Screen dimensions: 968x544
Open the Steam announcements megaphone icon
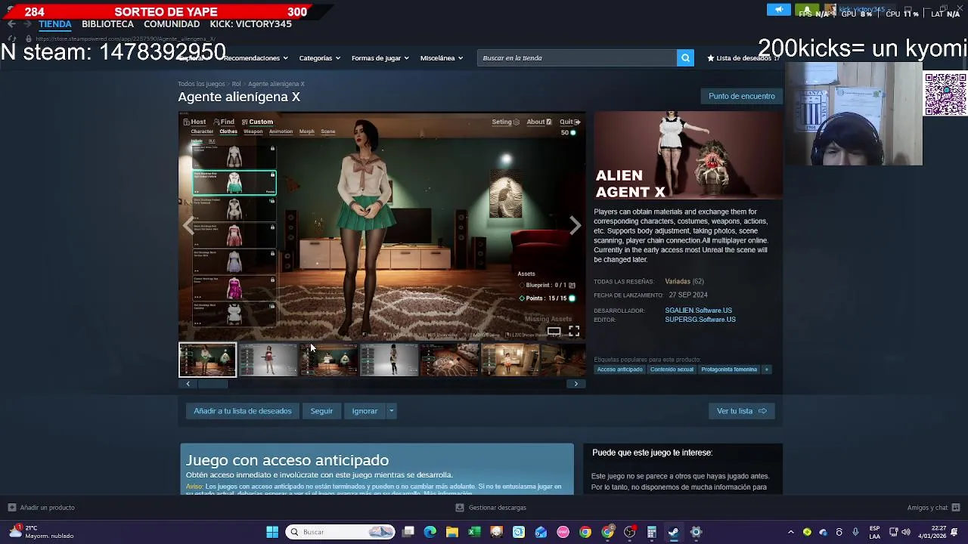778,10
